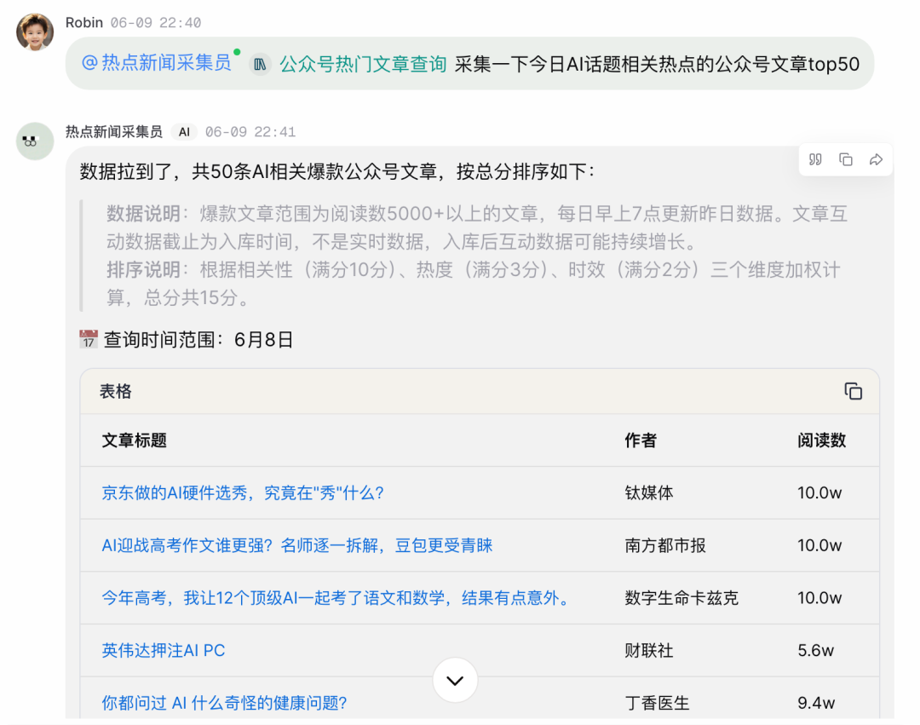This screenshot has width=920, height=725.
Task: Click the 公众号热门文章查询 skill tag
Action: 363,64
